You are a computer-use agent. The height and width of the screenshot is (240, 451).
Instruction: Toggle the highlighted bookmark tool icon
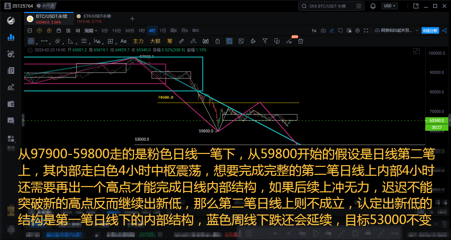point(229,41)
